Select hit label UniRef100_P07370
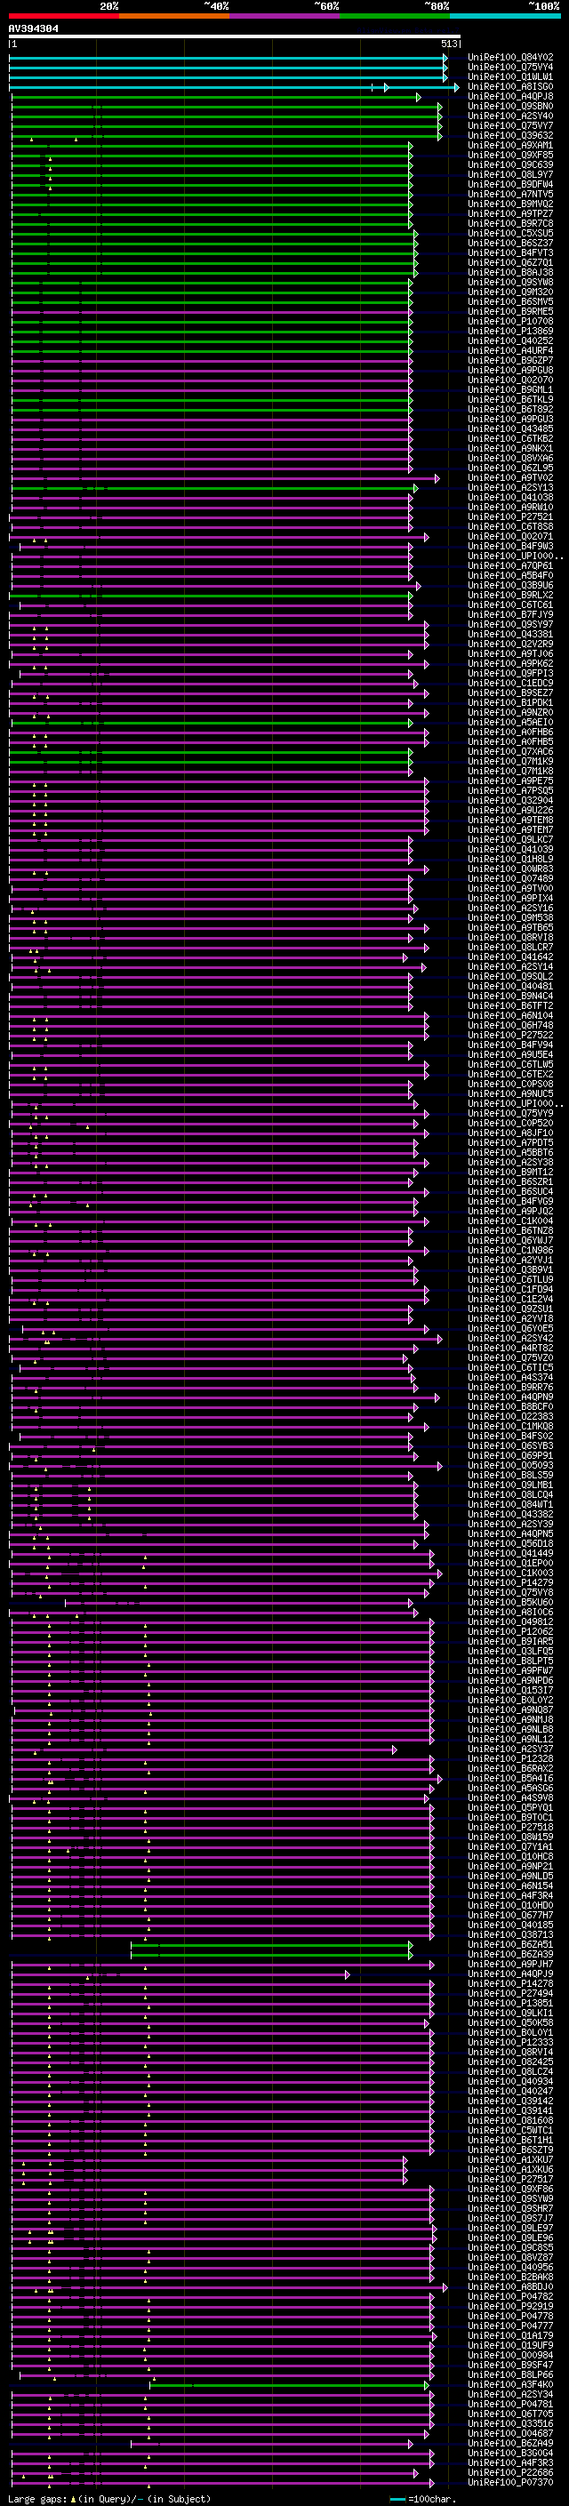This screenshot has height=2506, width=569. (x=510, y=2482)
